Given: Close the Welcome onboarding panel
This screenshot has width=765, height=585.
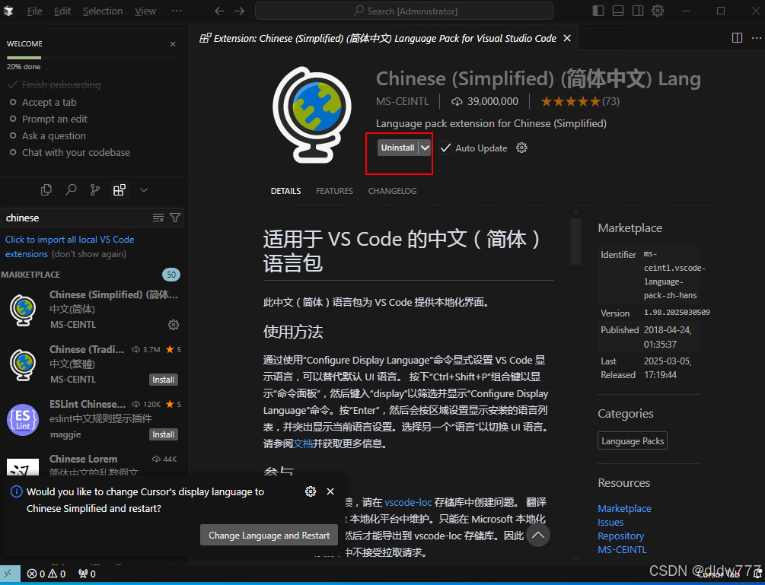Looking at the screenshot, I should [x=173, y=44].
